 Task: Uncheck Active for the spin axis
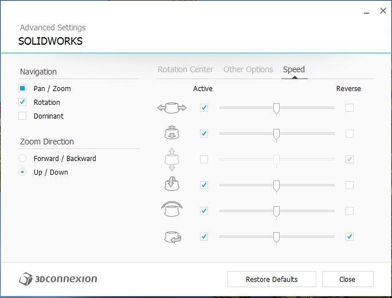tap(204, 237)
